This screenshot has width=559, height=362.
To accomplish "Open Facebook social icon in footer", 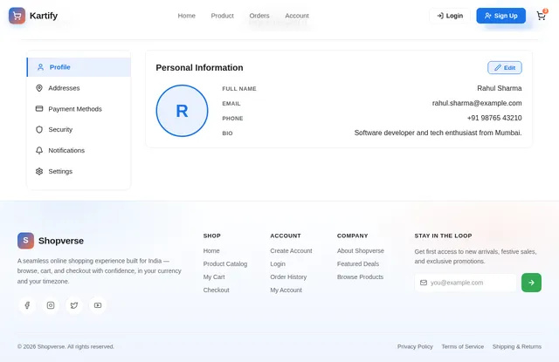I will click(x=27, y=305).
